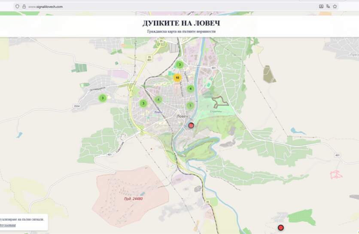This screenshot has width=359, height=234.
Task: Click the yellow cluster marker showing 10
Action: [177, 78]
